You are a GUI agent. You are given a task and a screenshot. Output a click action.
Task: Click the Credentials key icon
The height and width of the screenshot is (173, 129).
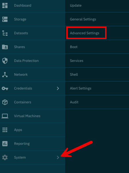point(5,88)
